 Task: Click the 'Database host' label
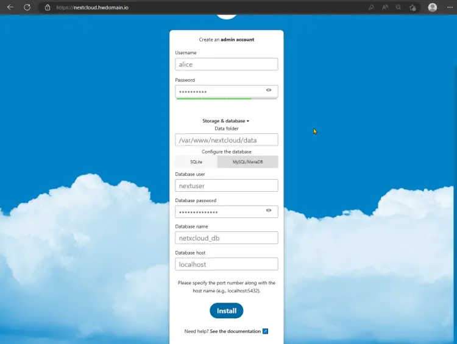pos(190,253)
